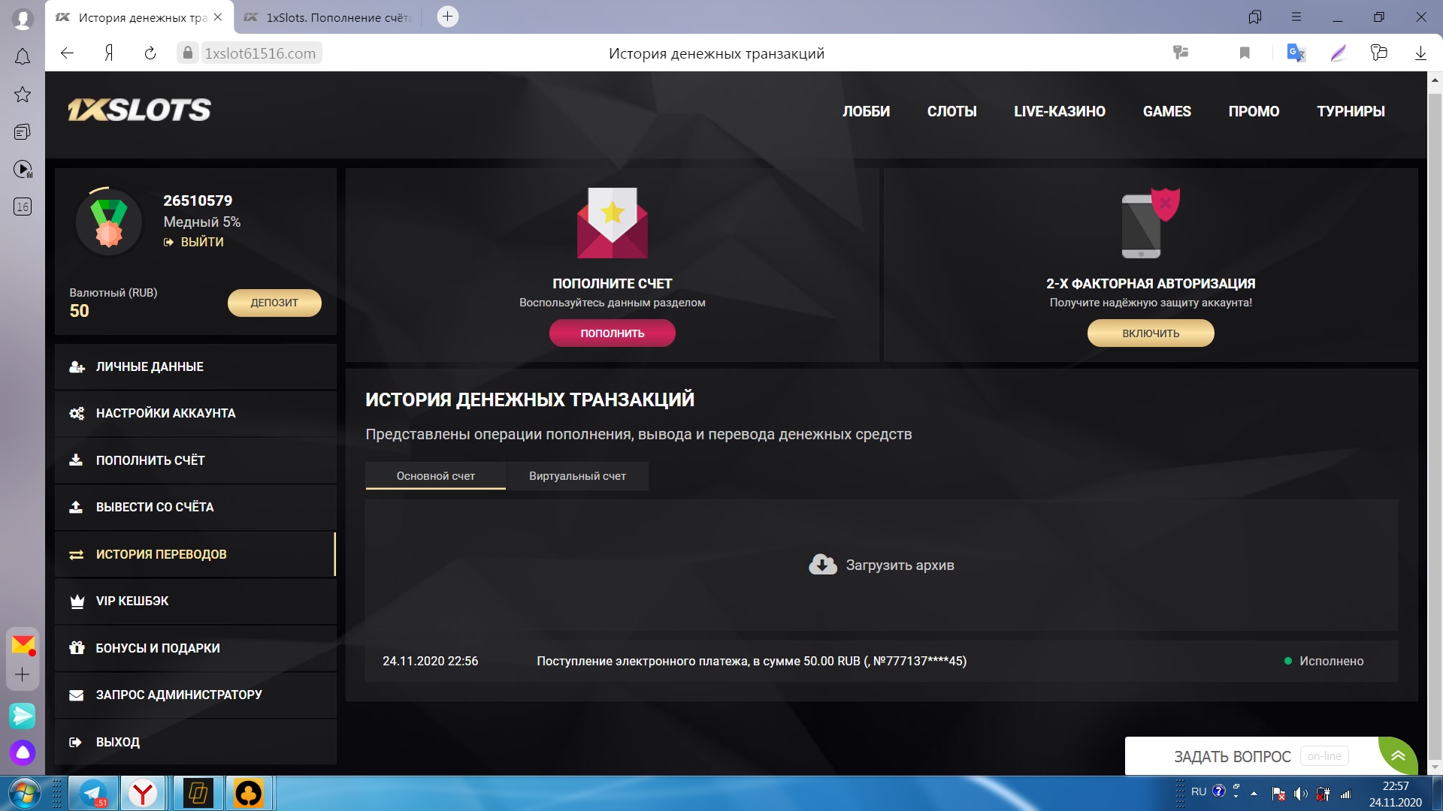
Task: Click the Alice assistant sidebar icon
Action: 23,752
